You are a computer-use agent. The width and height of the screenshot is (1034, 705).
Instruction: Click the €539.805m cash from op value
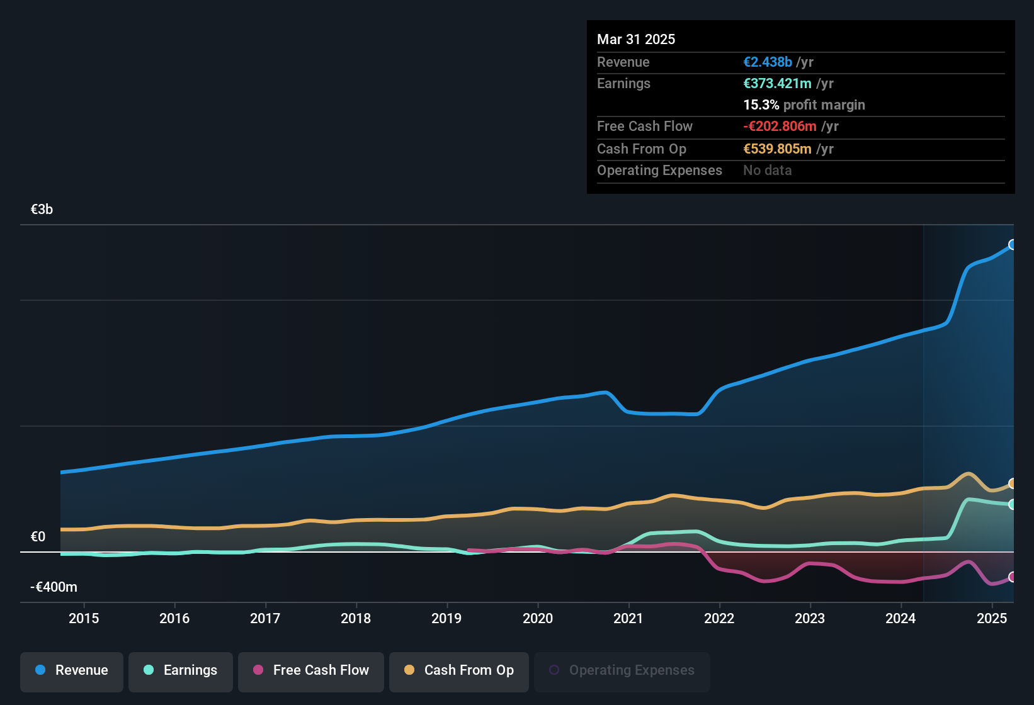click(777, 149)
